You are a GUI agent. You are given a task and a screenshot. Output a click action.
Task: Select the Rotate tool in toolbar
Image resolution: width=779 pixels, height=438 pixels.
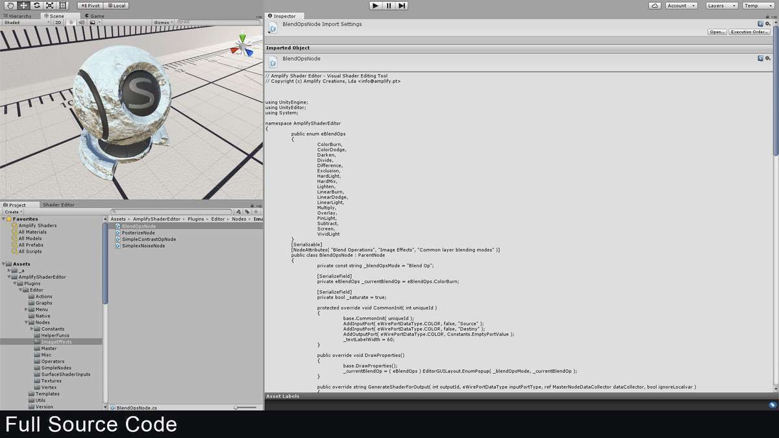(36, 5)
